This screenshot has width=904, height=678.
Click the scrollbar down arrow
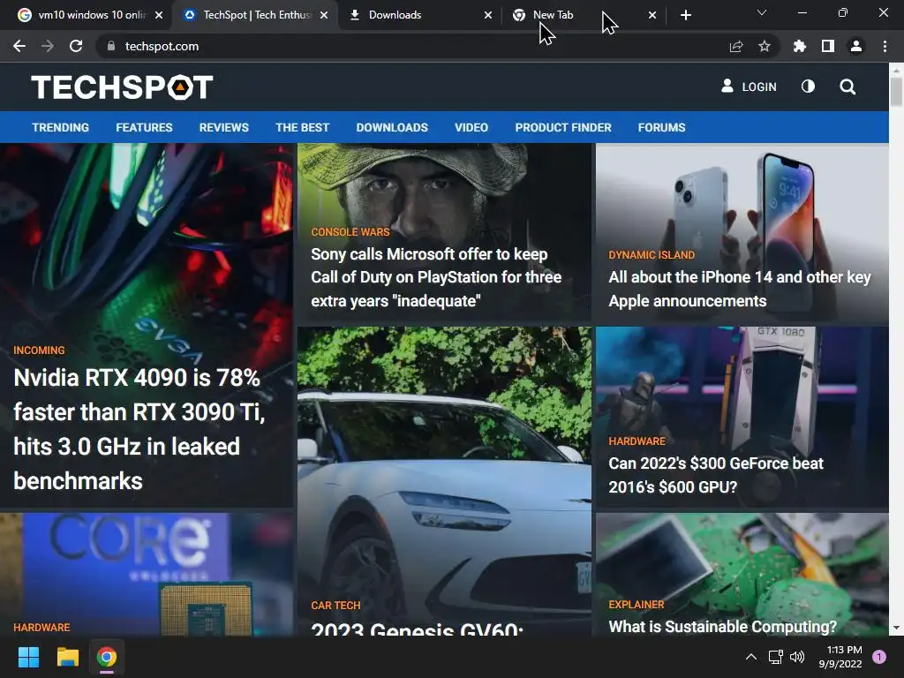[x=896, y=628]
